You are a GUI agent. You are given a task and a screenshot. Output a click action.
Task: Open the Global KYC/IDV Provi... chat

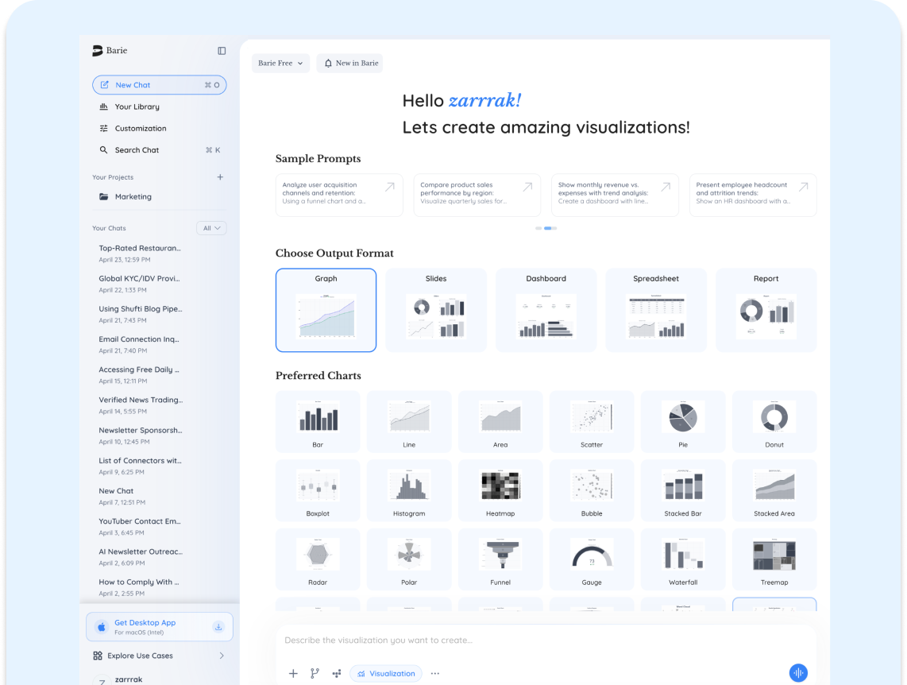pyautogui.click(x=140, y=284)
